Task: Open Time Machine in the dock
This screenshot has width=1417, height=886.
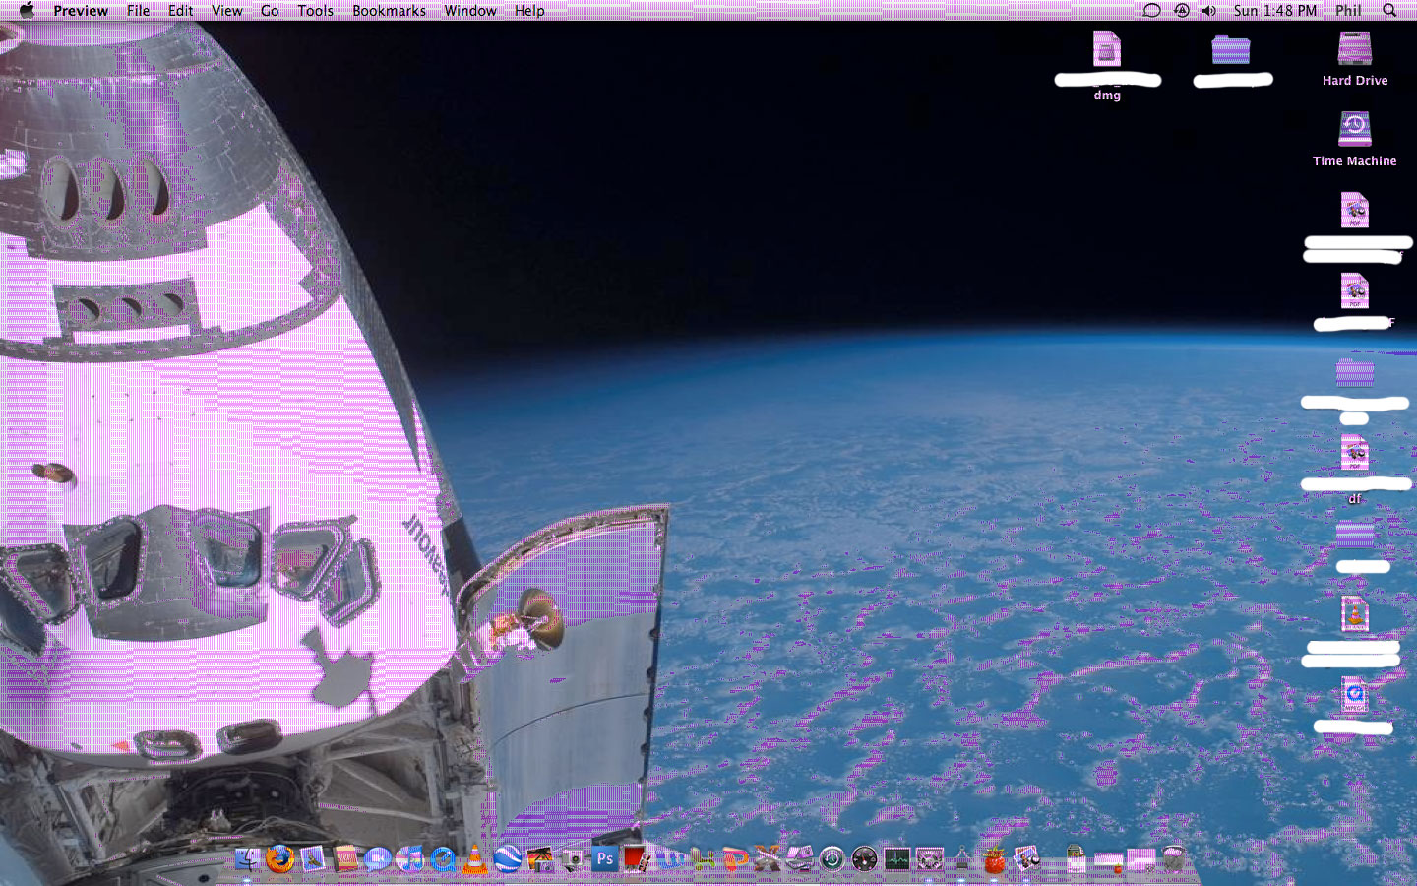Action: pos(832,859)
